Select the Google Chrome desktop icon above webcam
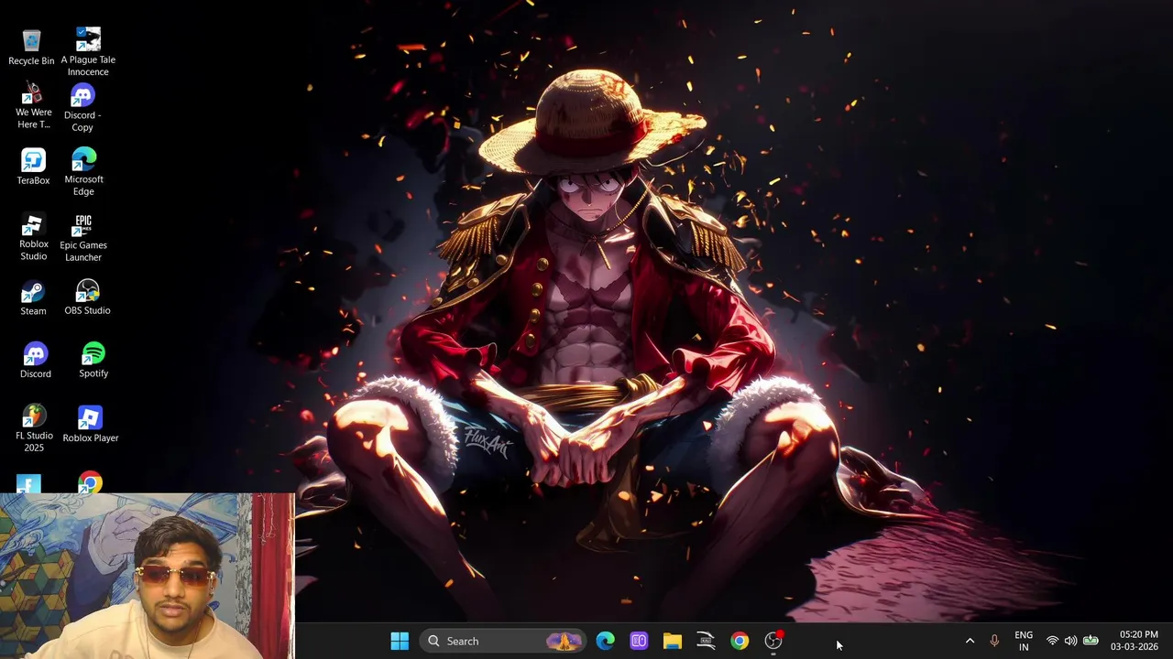Screen dimensions: 1173x659 [90, 482]
